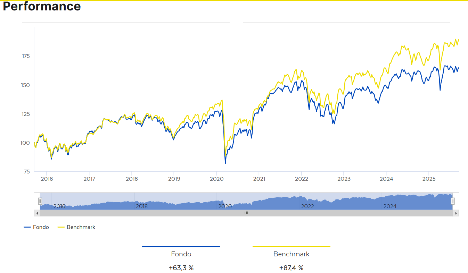The image size is (468, 273).
Task: Click the scrollbar right arrow button
Action: (456, 213)
